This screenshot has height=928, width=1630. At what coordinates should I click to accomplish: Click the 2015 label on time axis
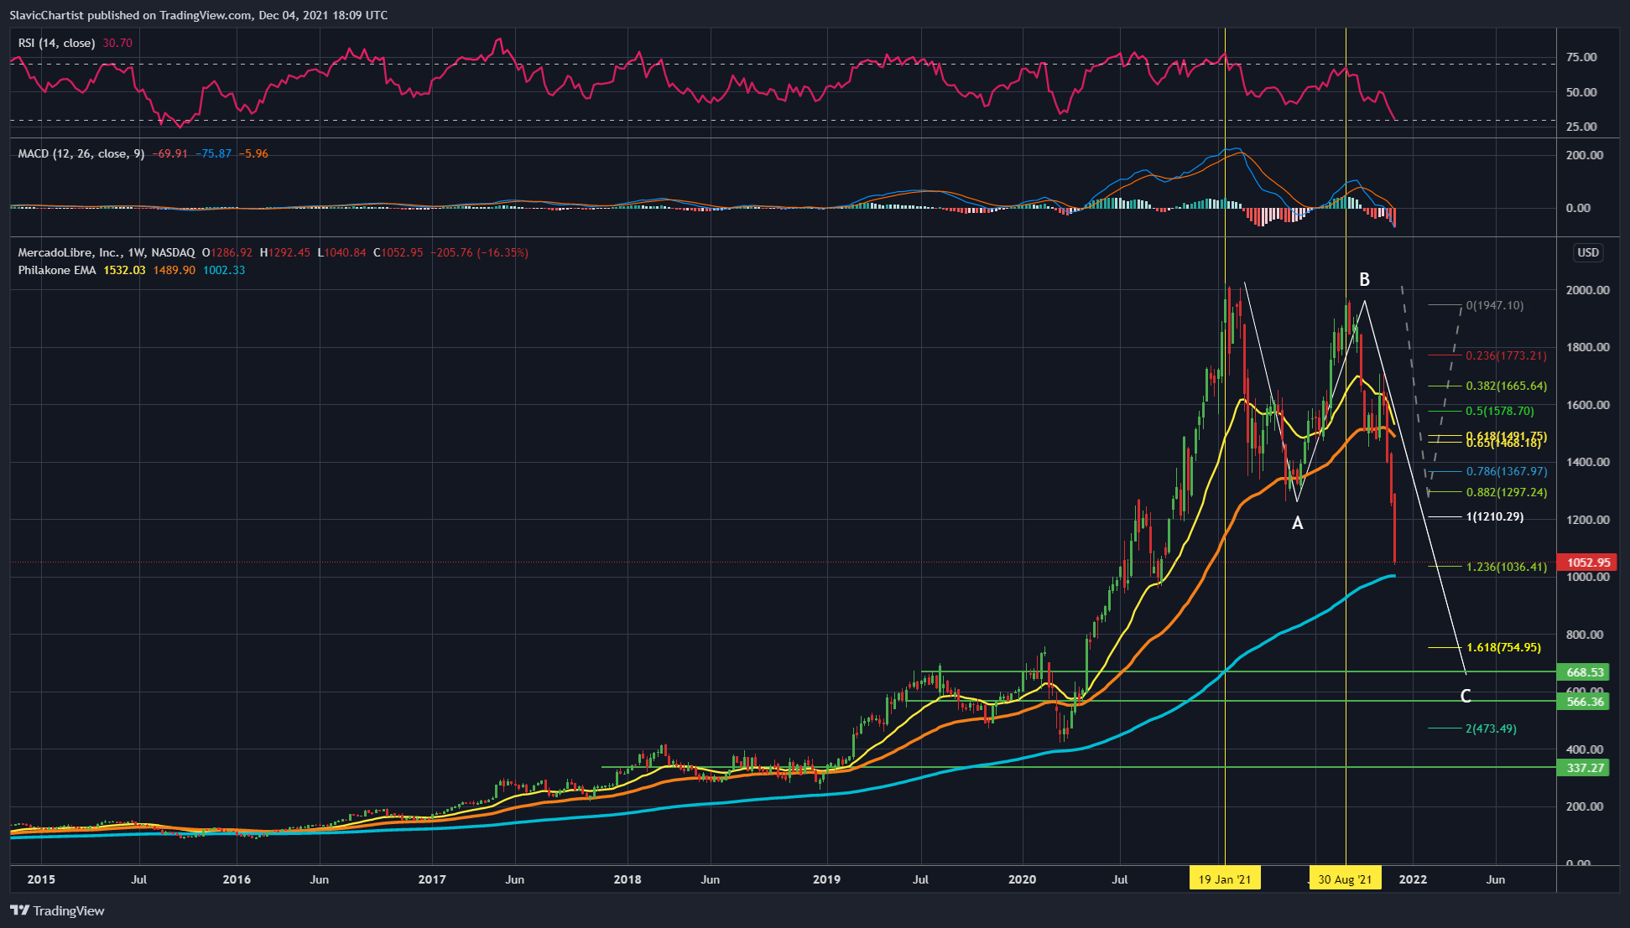coord(40,879)
